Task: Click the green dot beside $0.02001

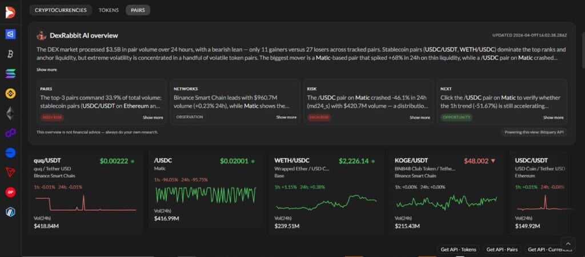Action: click(x=253, y=161)
